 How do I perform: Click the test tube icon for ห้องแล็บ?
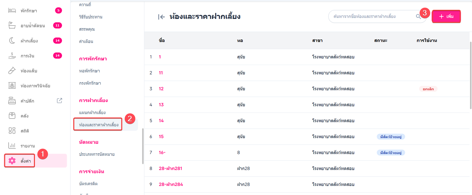[x=12, y=71]
